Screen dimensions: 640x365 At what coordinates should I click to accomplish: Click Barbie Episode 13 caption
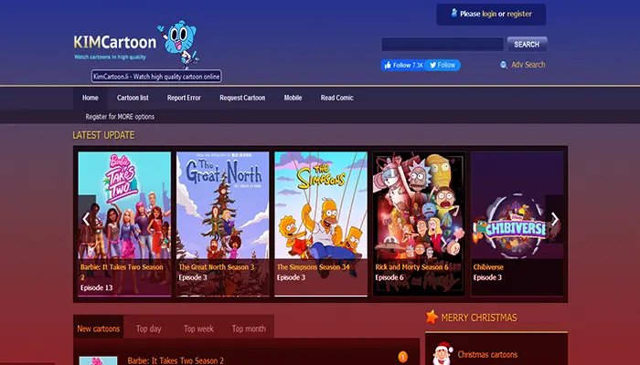[x=96, y=287]
